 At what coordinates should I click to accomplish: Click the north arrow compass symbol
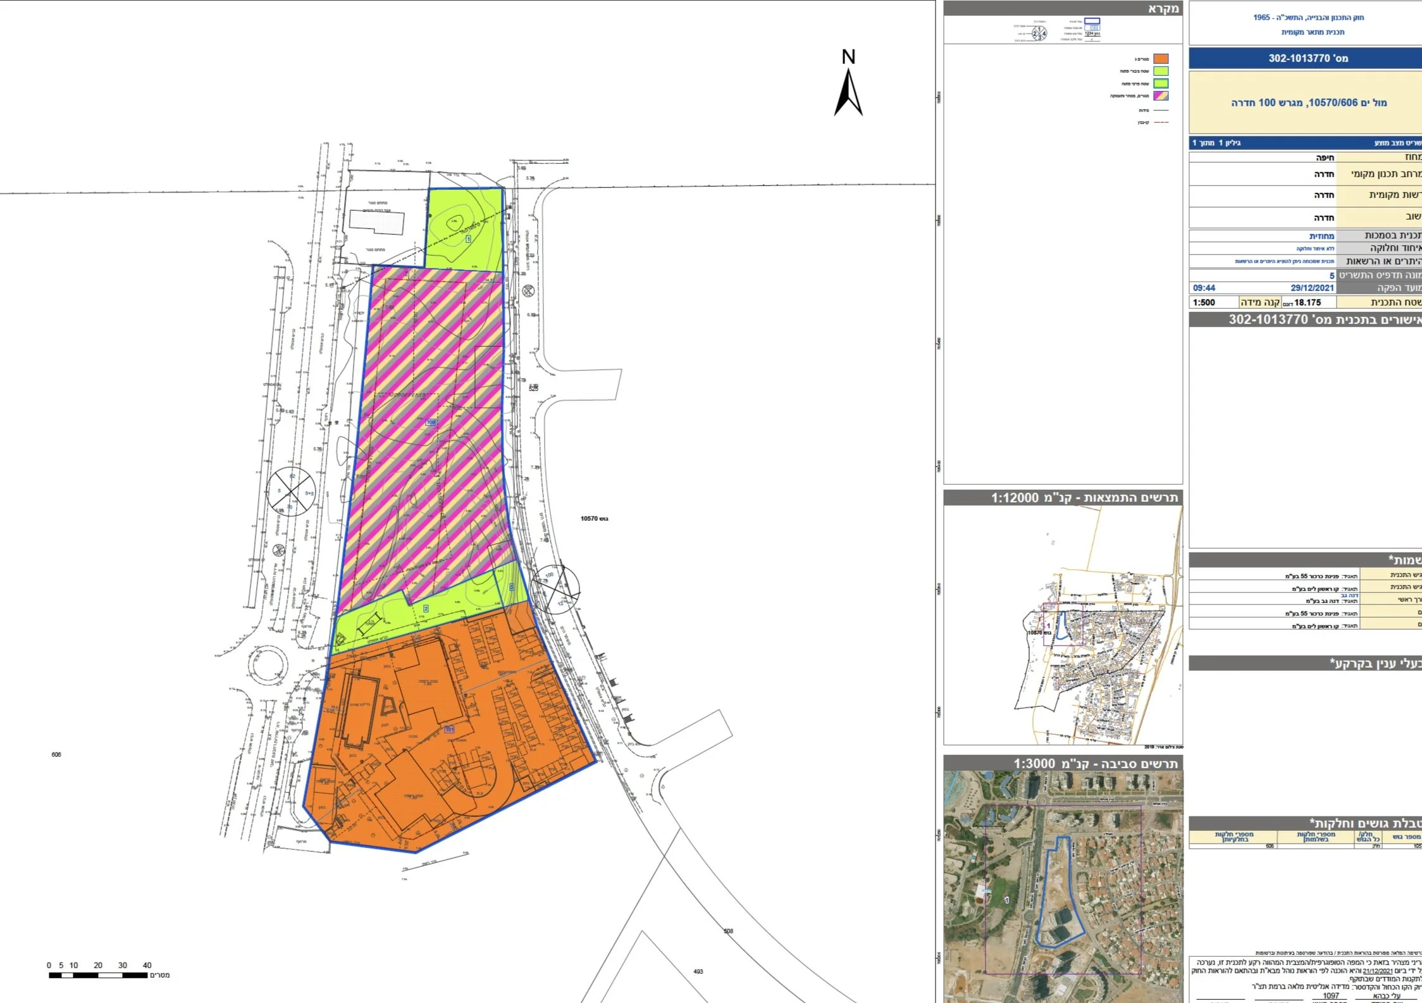point(848,89)
